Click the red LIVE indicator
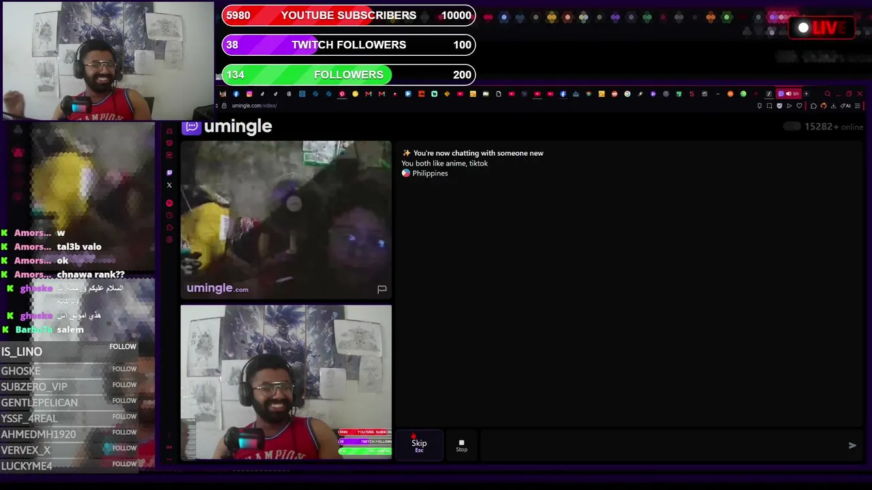 click(x=822, y=28)
